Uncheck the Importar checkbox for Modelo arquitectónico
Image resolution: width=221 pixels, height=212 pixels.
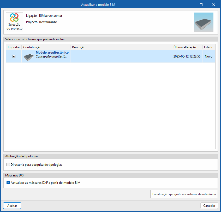14,56
